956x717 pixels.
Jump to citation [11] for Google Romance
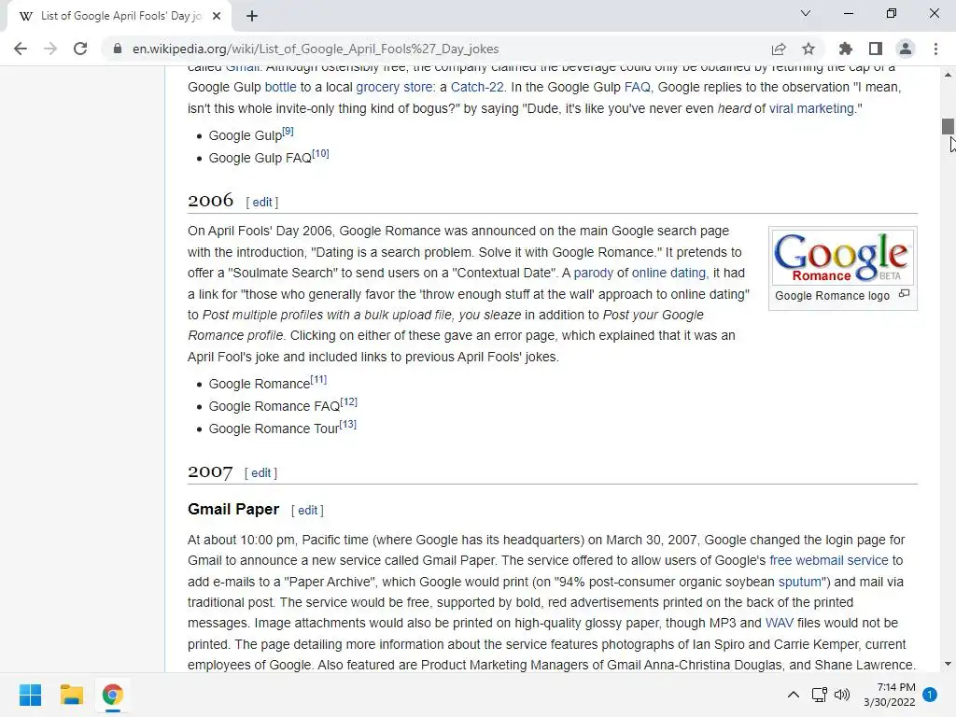pos(319,379)
